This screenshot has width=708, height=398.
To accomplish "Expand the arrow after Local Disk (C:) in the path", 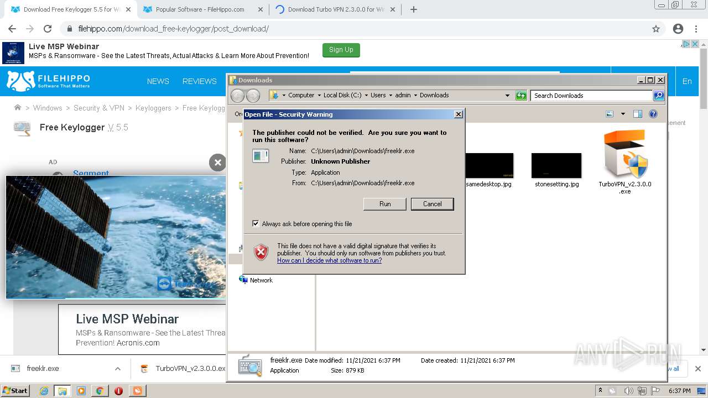I will coord(366,95).
